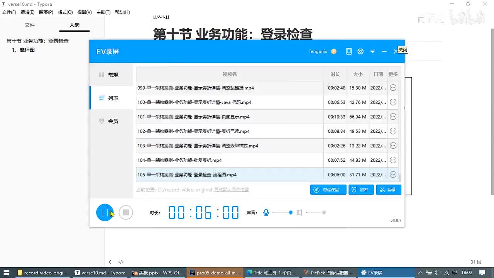
Task: Select outline item 1、流程图
Action: tap(23, 50)
